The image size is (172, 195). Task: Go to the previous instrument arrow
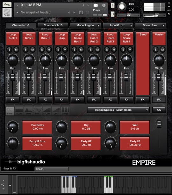[x=83, y=5]
